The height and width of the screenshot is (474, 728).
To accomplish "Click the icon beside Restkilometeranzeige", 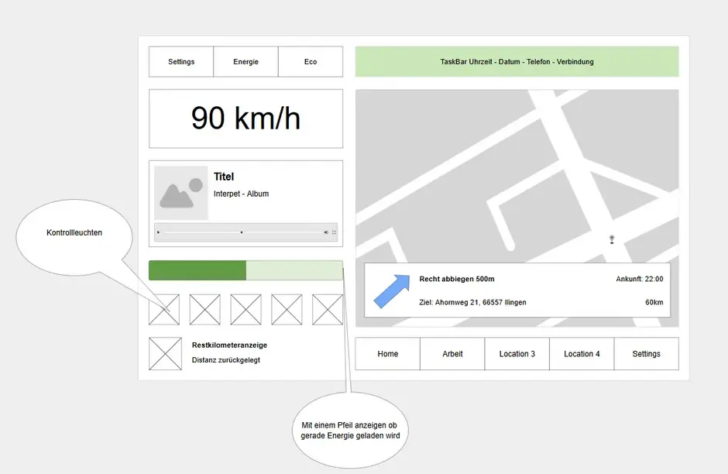I will pyautogui.click(x=164, y=354).
